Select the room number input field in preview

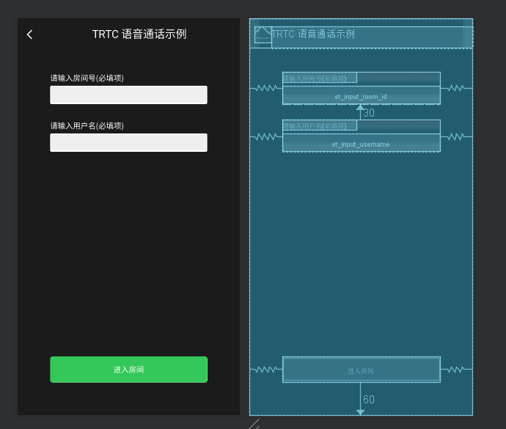(x=128, y=95)
